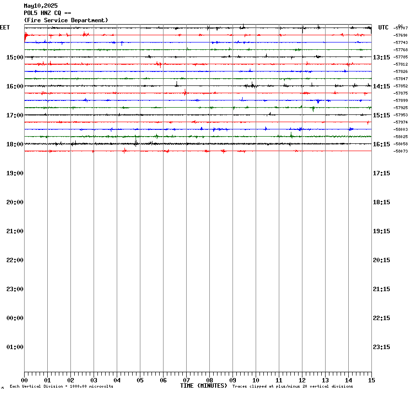Click the 'EET' timezone label
The width and height of the screenshot is (410, 393).
tap(5, 28)
